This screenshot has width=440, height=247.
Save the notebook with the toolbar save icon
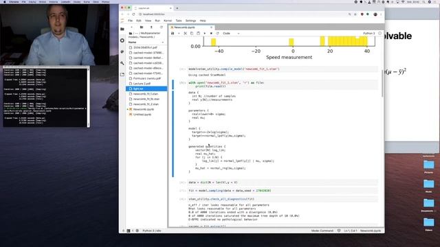[x=173, y=34]
